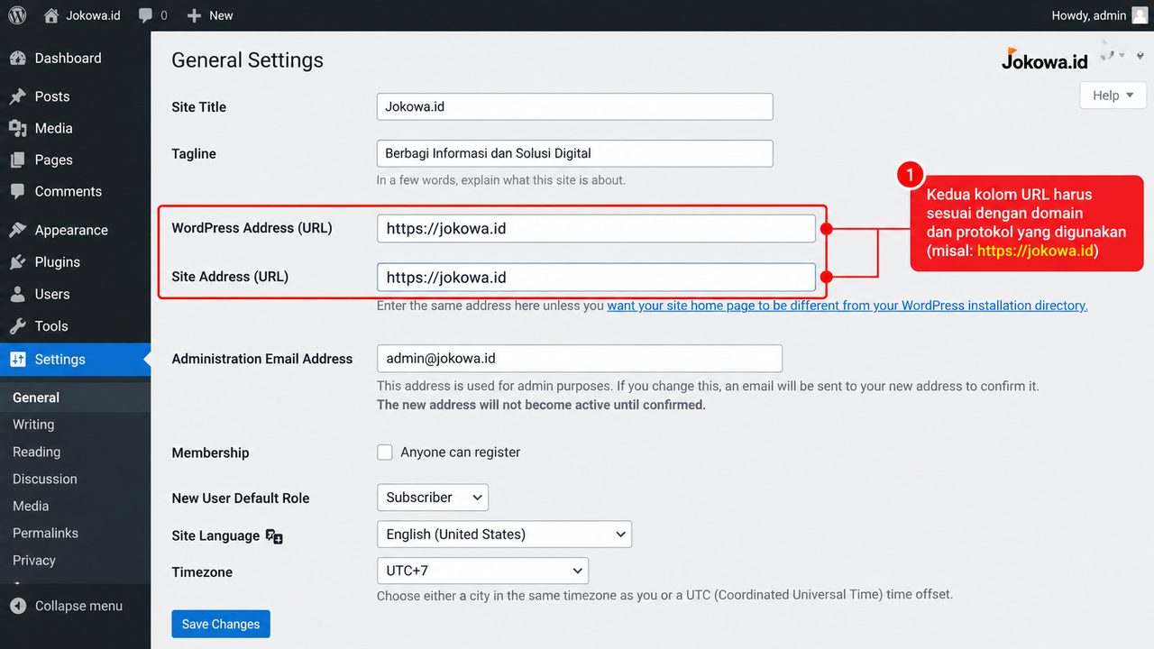Enable the Anyone can register checkbox
The width and height of the screenshot is (1154, 649).
coord(385,452)
